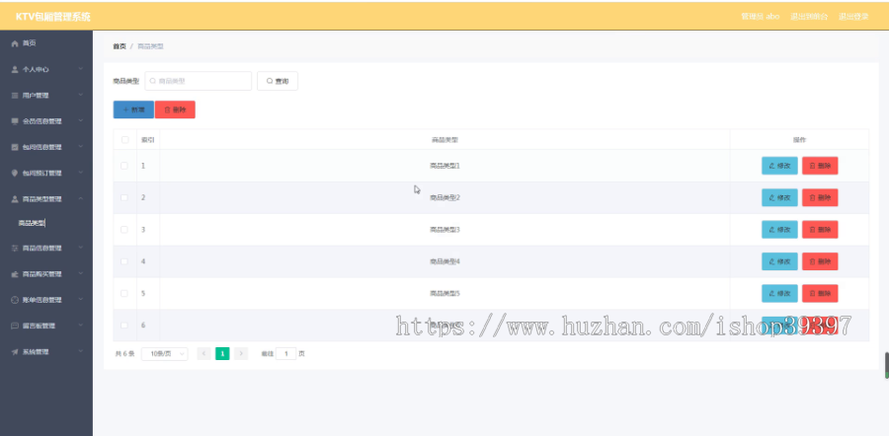
Task: Click the red batch 删除 button above table
Action: click(x=175, y=109)
